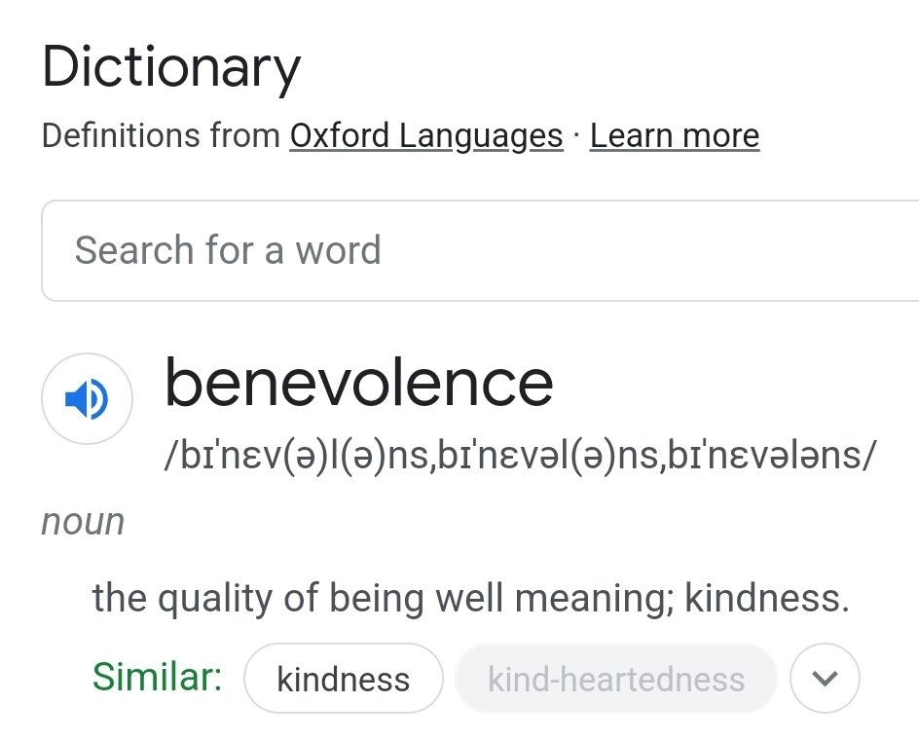Screen dimensions: 919x739
Task: Expand more similar words with the chevron
Action: click(x=825, y=678)
